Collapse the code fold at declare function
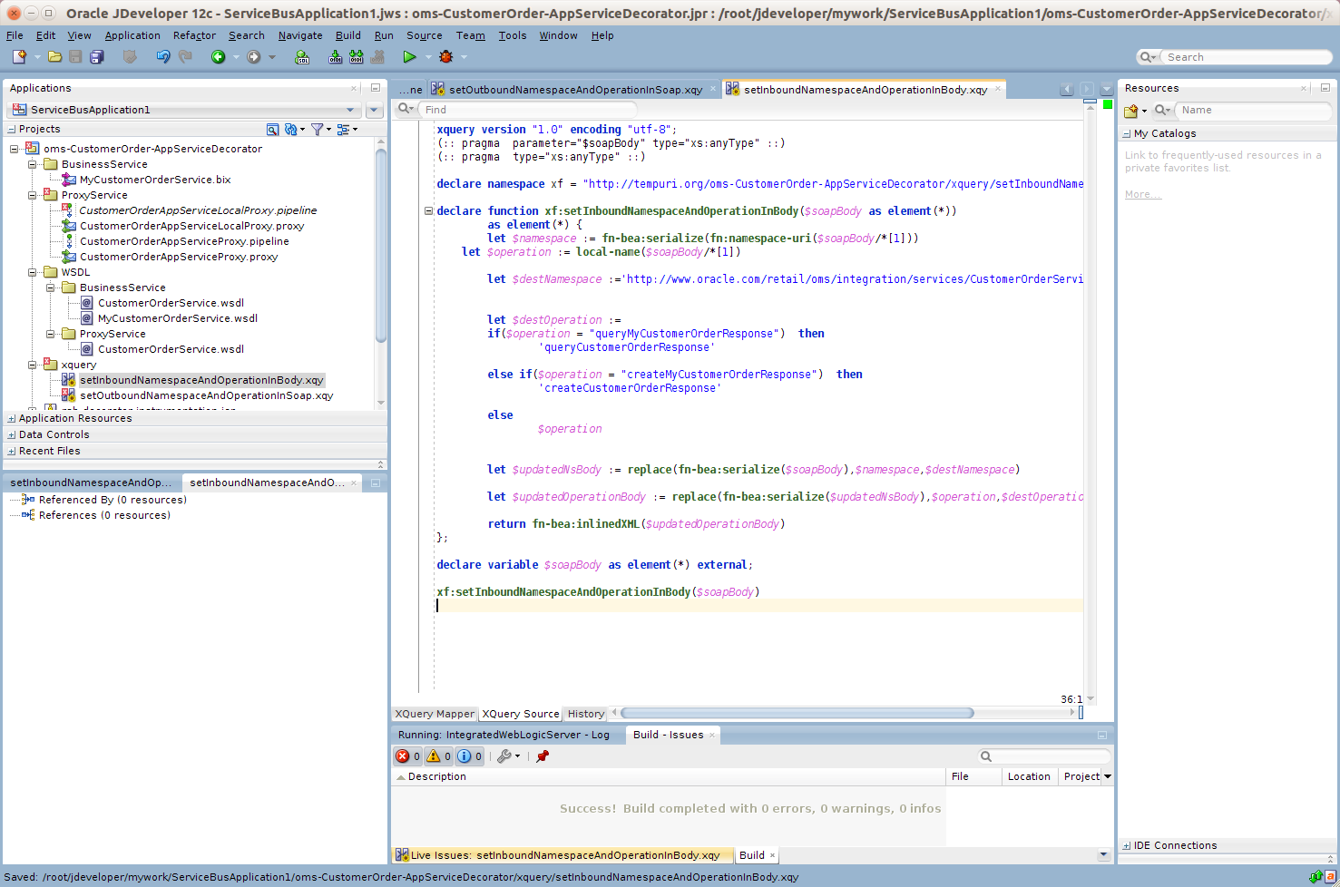Image resolution: width=1340 pixels, height=887 pixels. point(428,211)
